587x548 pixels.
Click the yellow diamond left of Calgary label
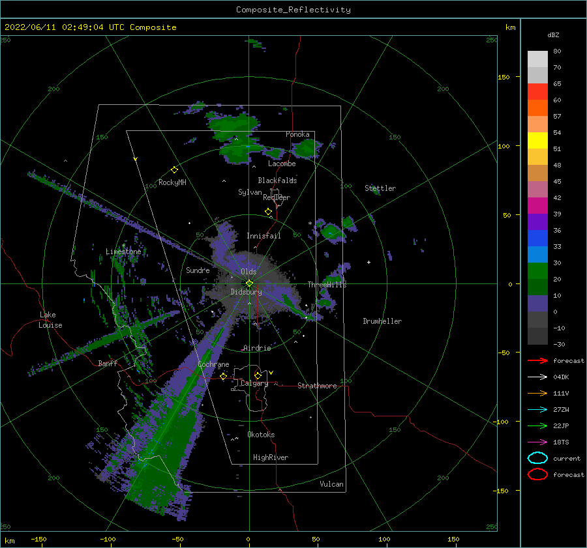224,376
